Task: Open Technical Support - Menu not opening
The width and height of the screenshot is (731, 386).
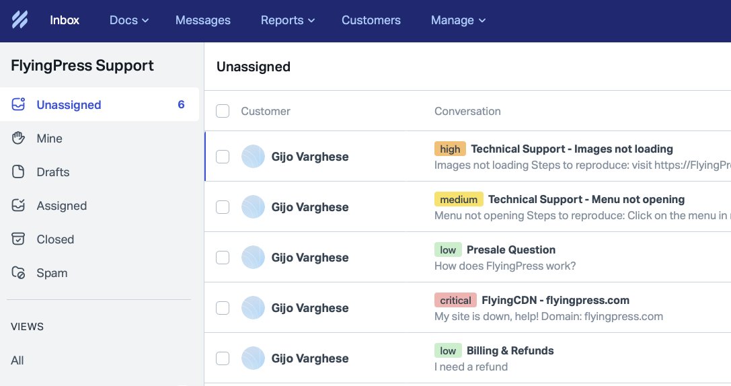Action: 586,199
